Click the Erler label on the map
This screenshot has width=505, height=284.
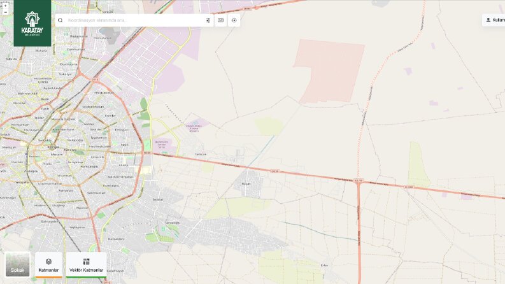[324, 266]
